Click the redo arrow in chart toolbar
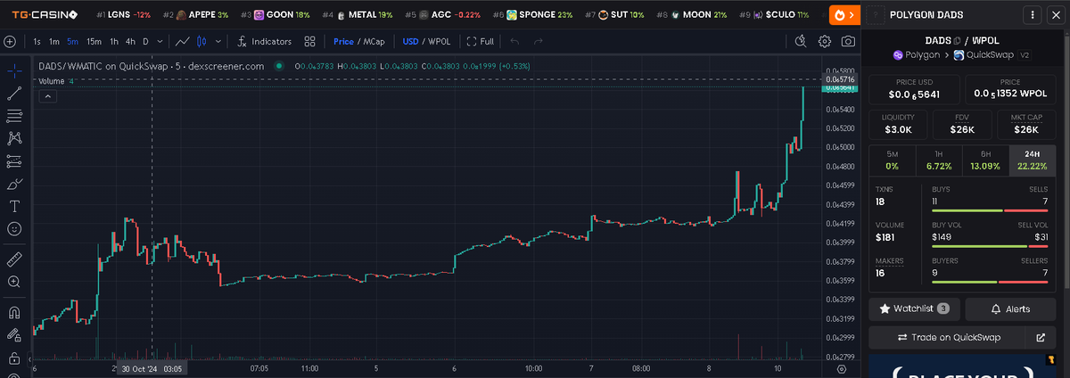The width and height of the screenshot is (1070, 378). pos(538,41)
